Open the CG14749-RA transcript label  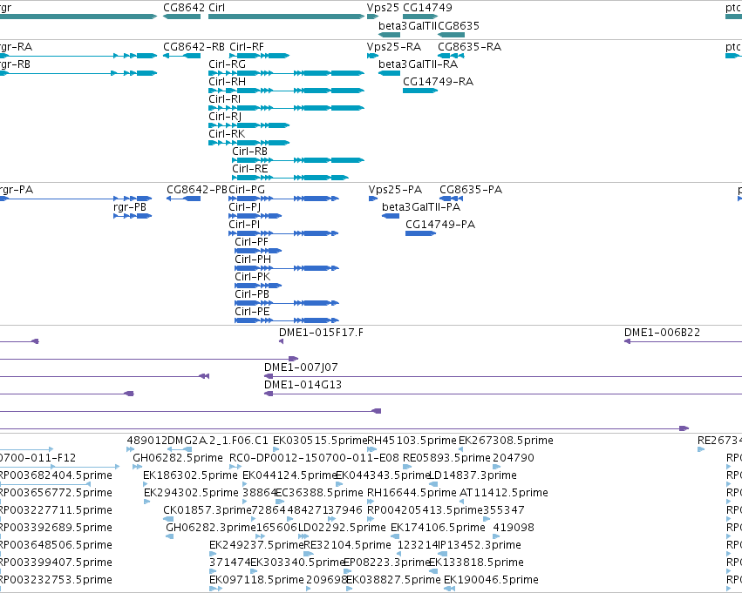click(439, 82)
